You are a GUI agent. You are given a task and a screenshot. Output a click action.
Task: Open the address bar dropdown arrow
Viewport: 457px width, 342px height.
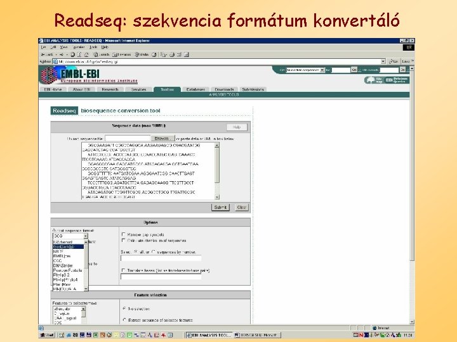click(383, 61)
